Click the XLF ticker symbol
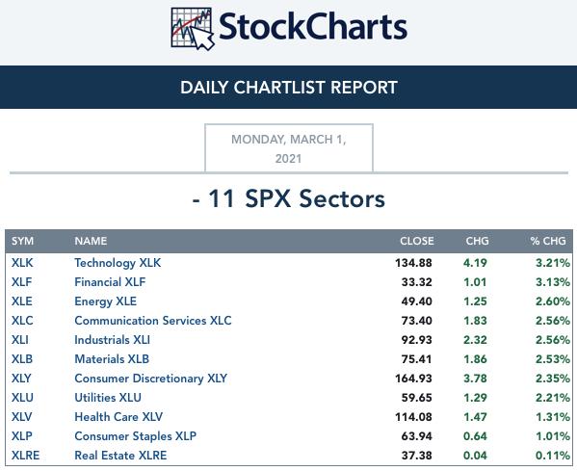Screen dimensions: 577x471 (22, 282)
